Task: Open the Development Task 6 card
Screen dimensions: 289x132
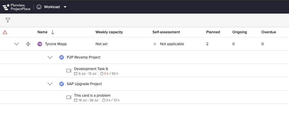Action: coord(91,69)
